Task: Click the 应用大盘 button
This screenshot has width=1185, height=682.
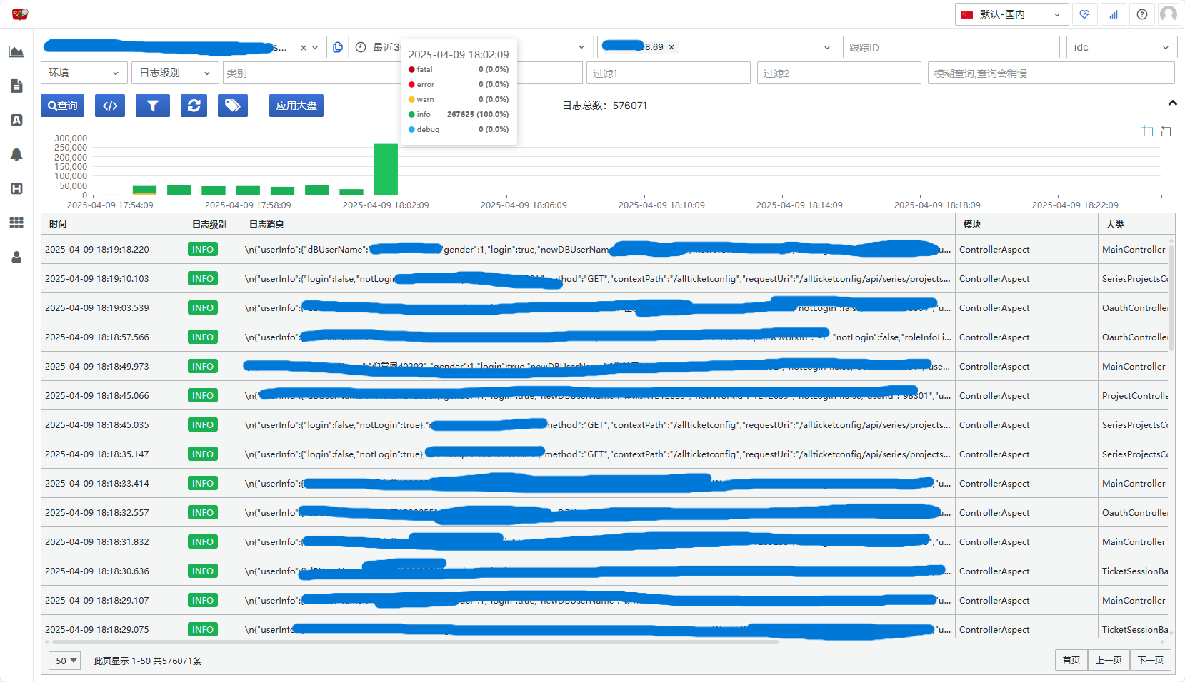Action: 296,106
